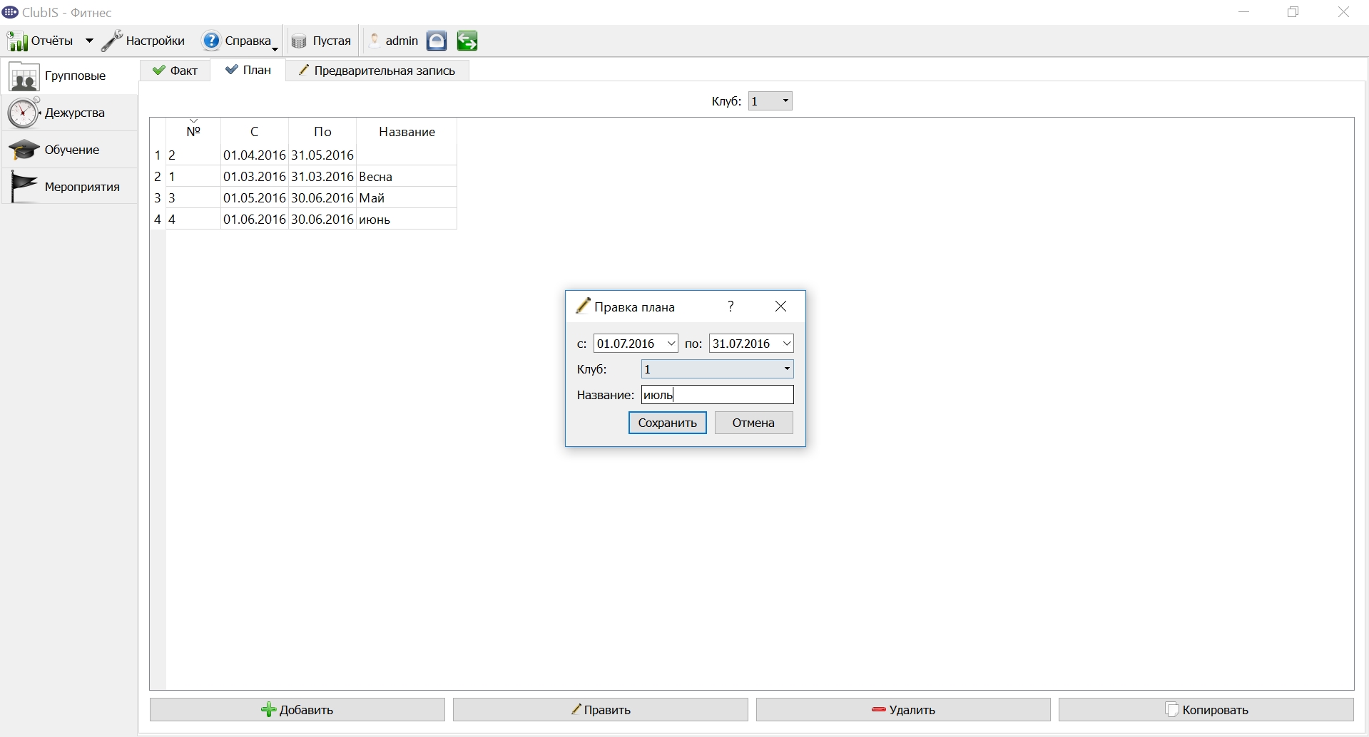Click the Название text field
1369x737 pixels.
point(717,395)
